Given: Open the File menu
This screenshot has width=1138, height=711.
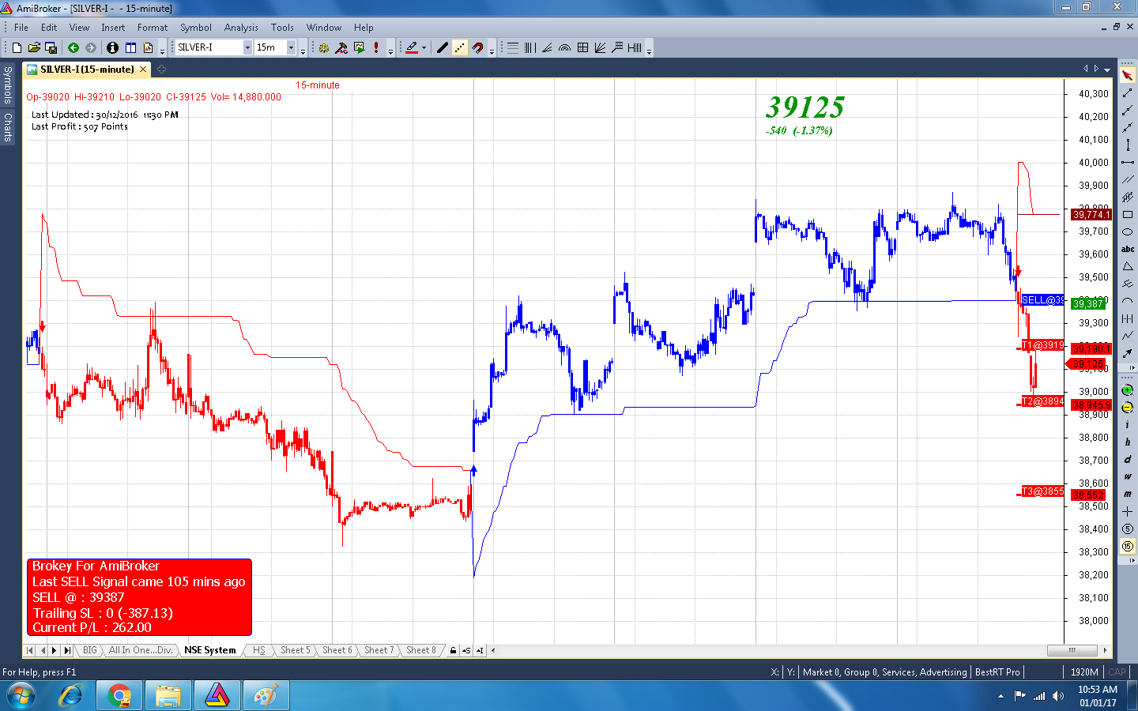Looking at the screenshot, I should [x=21, y=27].
